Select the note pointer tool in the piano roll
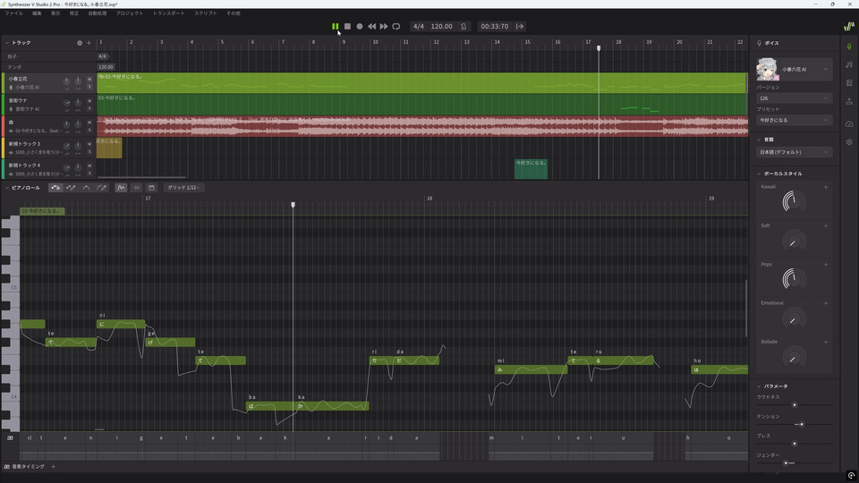Screen dimensions: 859x483 pos(55,188)
